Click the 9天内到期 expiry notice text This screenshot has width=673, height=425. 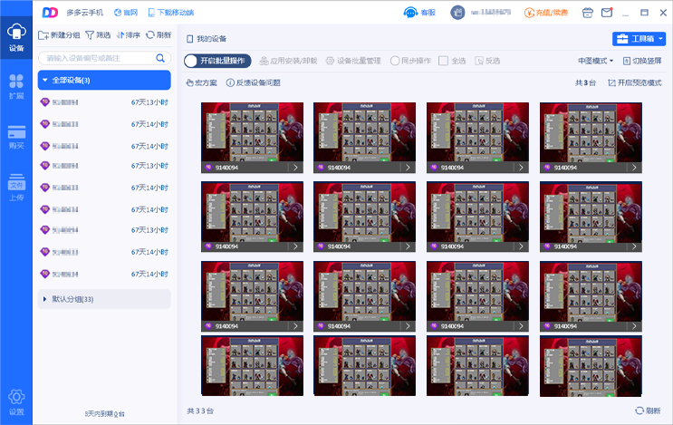104,414
